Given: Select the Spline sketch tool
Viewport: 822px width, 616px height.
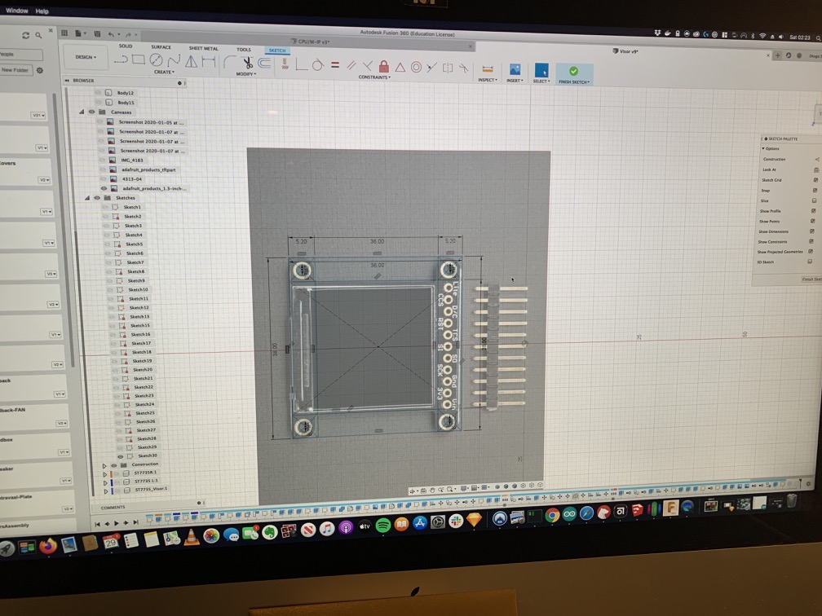Looking at the screenshot, I should coord(174,61).
